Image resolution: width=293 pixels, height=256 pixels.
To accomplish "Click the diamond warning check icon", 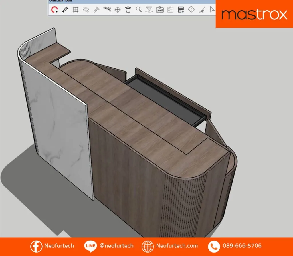I will tap(191, 9).
